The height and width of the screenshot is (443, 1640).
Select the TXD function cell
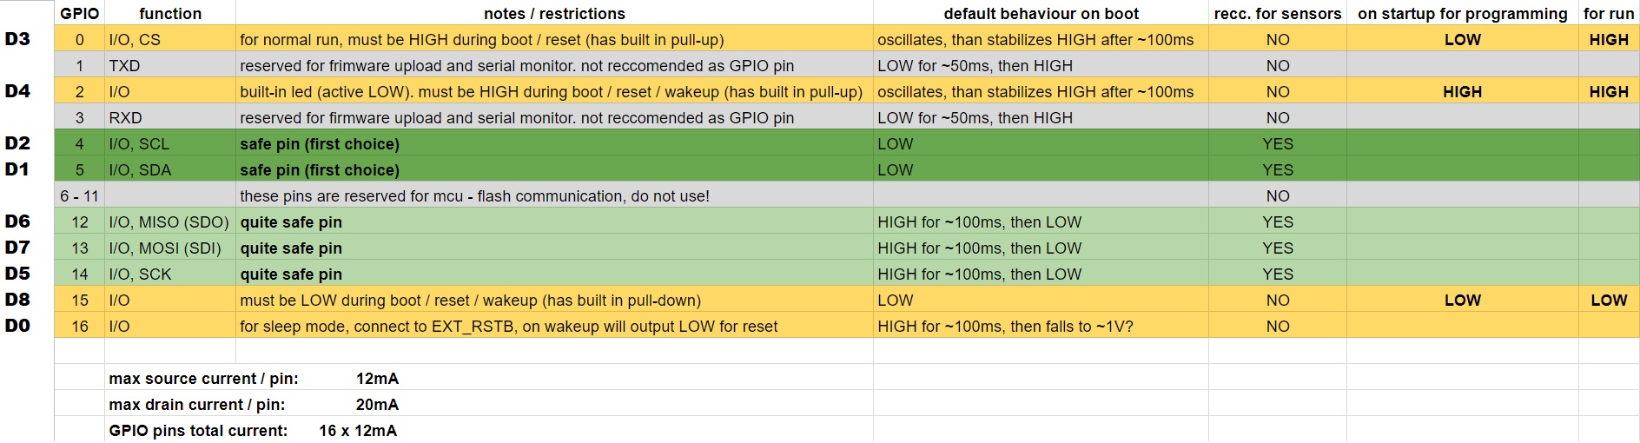point(170,65)
